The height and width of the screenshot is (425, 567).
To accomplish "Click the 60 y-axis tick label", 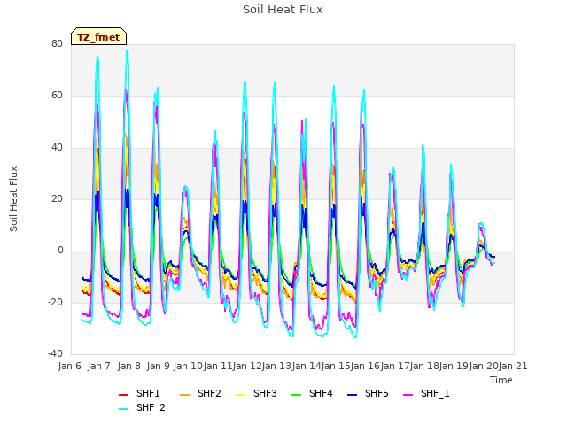I will coord(57,96).
